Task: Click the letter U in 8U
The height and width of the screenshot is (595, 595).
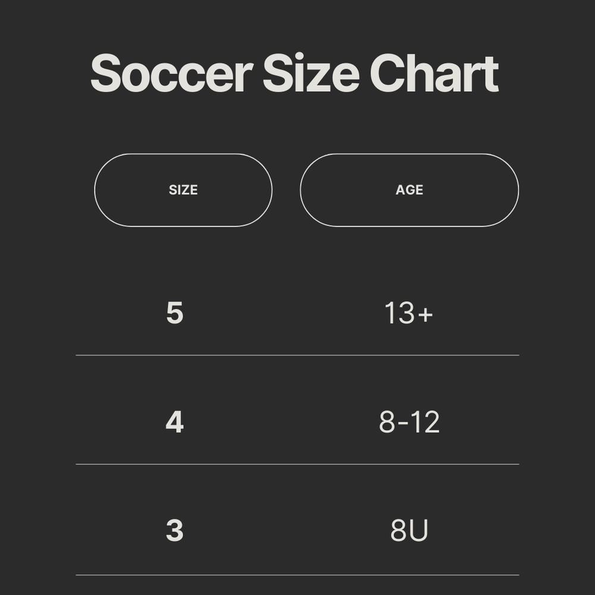Action: 419,531
